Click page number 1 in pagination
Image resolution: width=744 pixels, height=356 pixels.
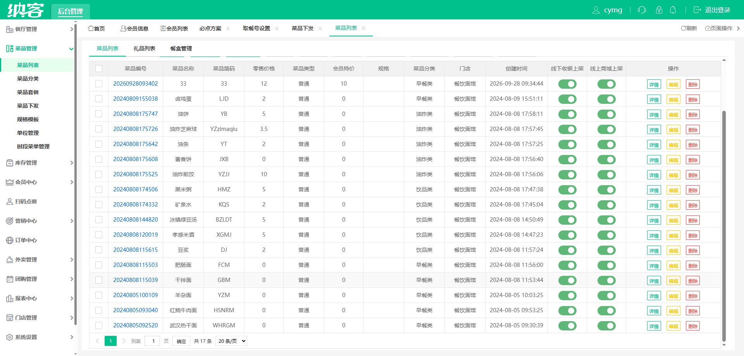tap(110, 341)
